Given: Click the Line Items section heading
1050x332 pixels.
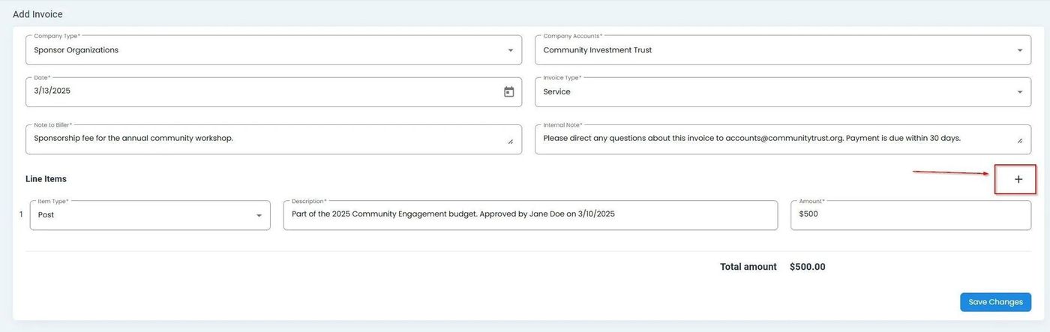Looking at the screenshot, I should coord(46,179).
